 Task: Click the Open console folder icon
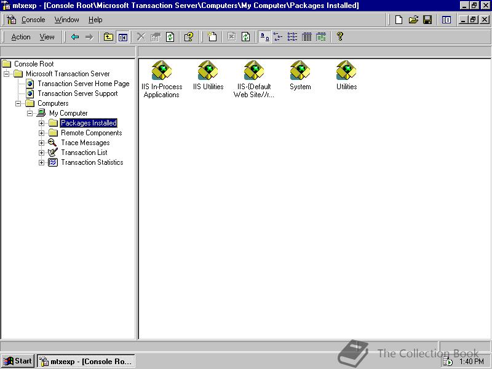coord(413,20)
